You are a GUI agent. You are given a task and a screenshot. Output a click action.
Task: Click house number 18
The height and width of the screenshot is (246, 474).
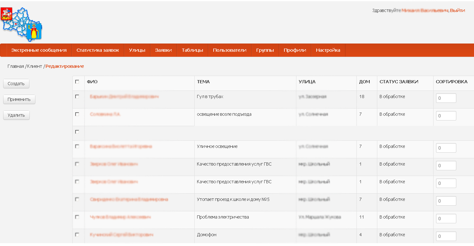pos(362,97)
